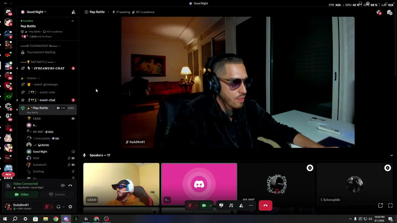Open microphone options arrow in call bar
Screen dimensions: 397x223
(196, 206)
